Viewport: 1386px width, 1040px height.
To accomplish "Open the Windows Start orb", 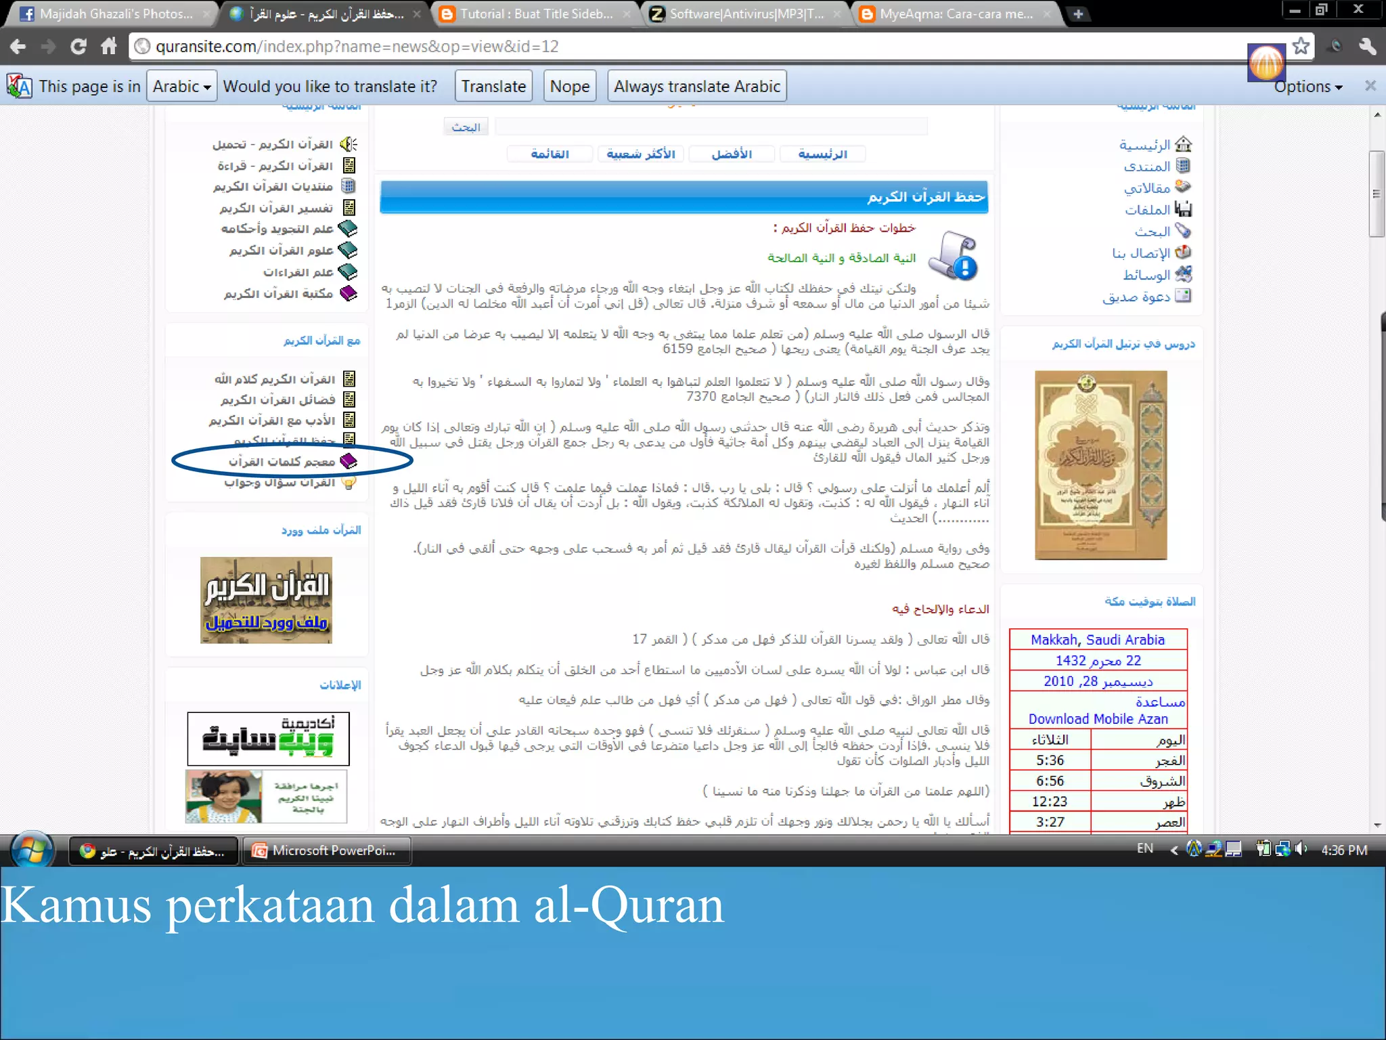I will click(32, 849).
